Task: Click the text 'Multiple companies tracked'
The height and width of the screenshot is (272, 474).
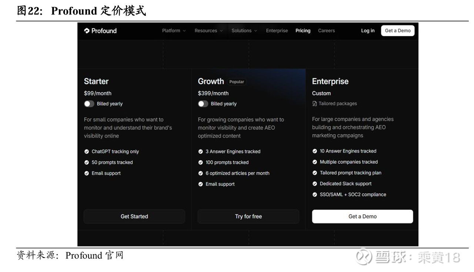Action: click(349, 162)
